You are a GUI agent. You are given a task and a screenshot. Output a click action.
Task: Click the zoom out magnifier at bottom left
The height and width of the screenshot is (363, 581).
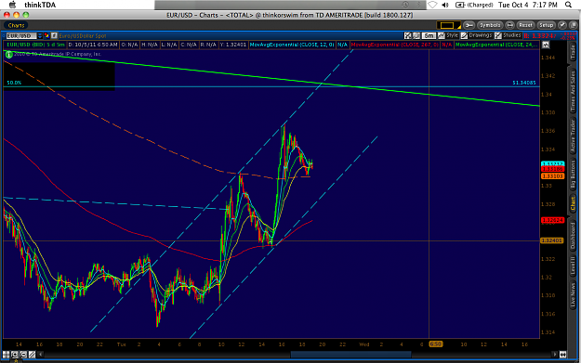click(23, 355)
